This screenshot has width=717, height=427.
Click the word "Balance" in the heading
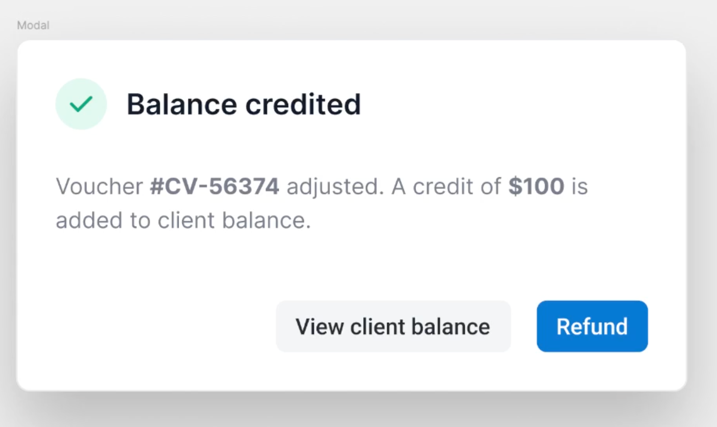click(181, 104)
